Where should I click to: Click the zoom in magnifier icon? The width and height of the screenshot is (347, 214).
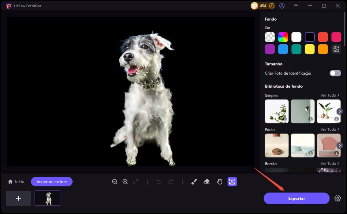125,182
